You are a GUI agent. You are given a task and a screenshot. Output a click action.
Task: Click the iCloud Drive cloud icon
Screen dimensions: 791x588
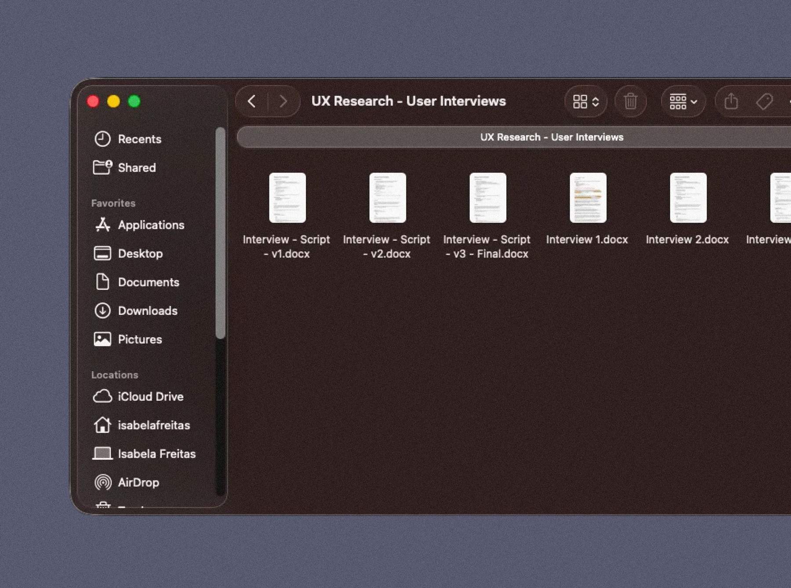click(102, 396)
